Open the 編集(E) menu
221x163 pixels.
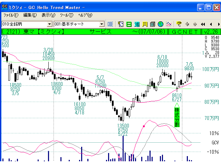click(30, 15)
